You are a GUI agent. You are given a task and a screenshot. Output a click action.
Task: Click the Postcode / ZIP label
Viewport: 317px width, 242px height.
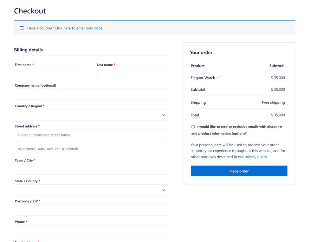tap(26, 201)
